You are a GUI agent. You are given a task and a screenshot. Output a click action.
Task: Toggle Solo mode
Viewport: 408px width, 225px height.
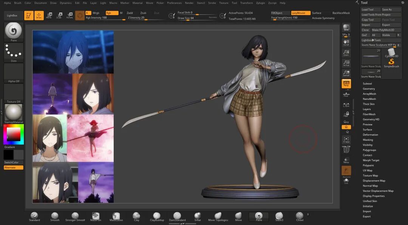click(346, 181)
